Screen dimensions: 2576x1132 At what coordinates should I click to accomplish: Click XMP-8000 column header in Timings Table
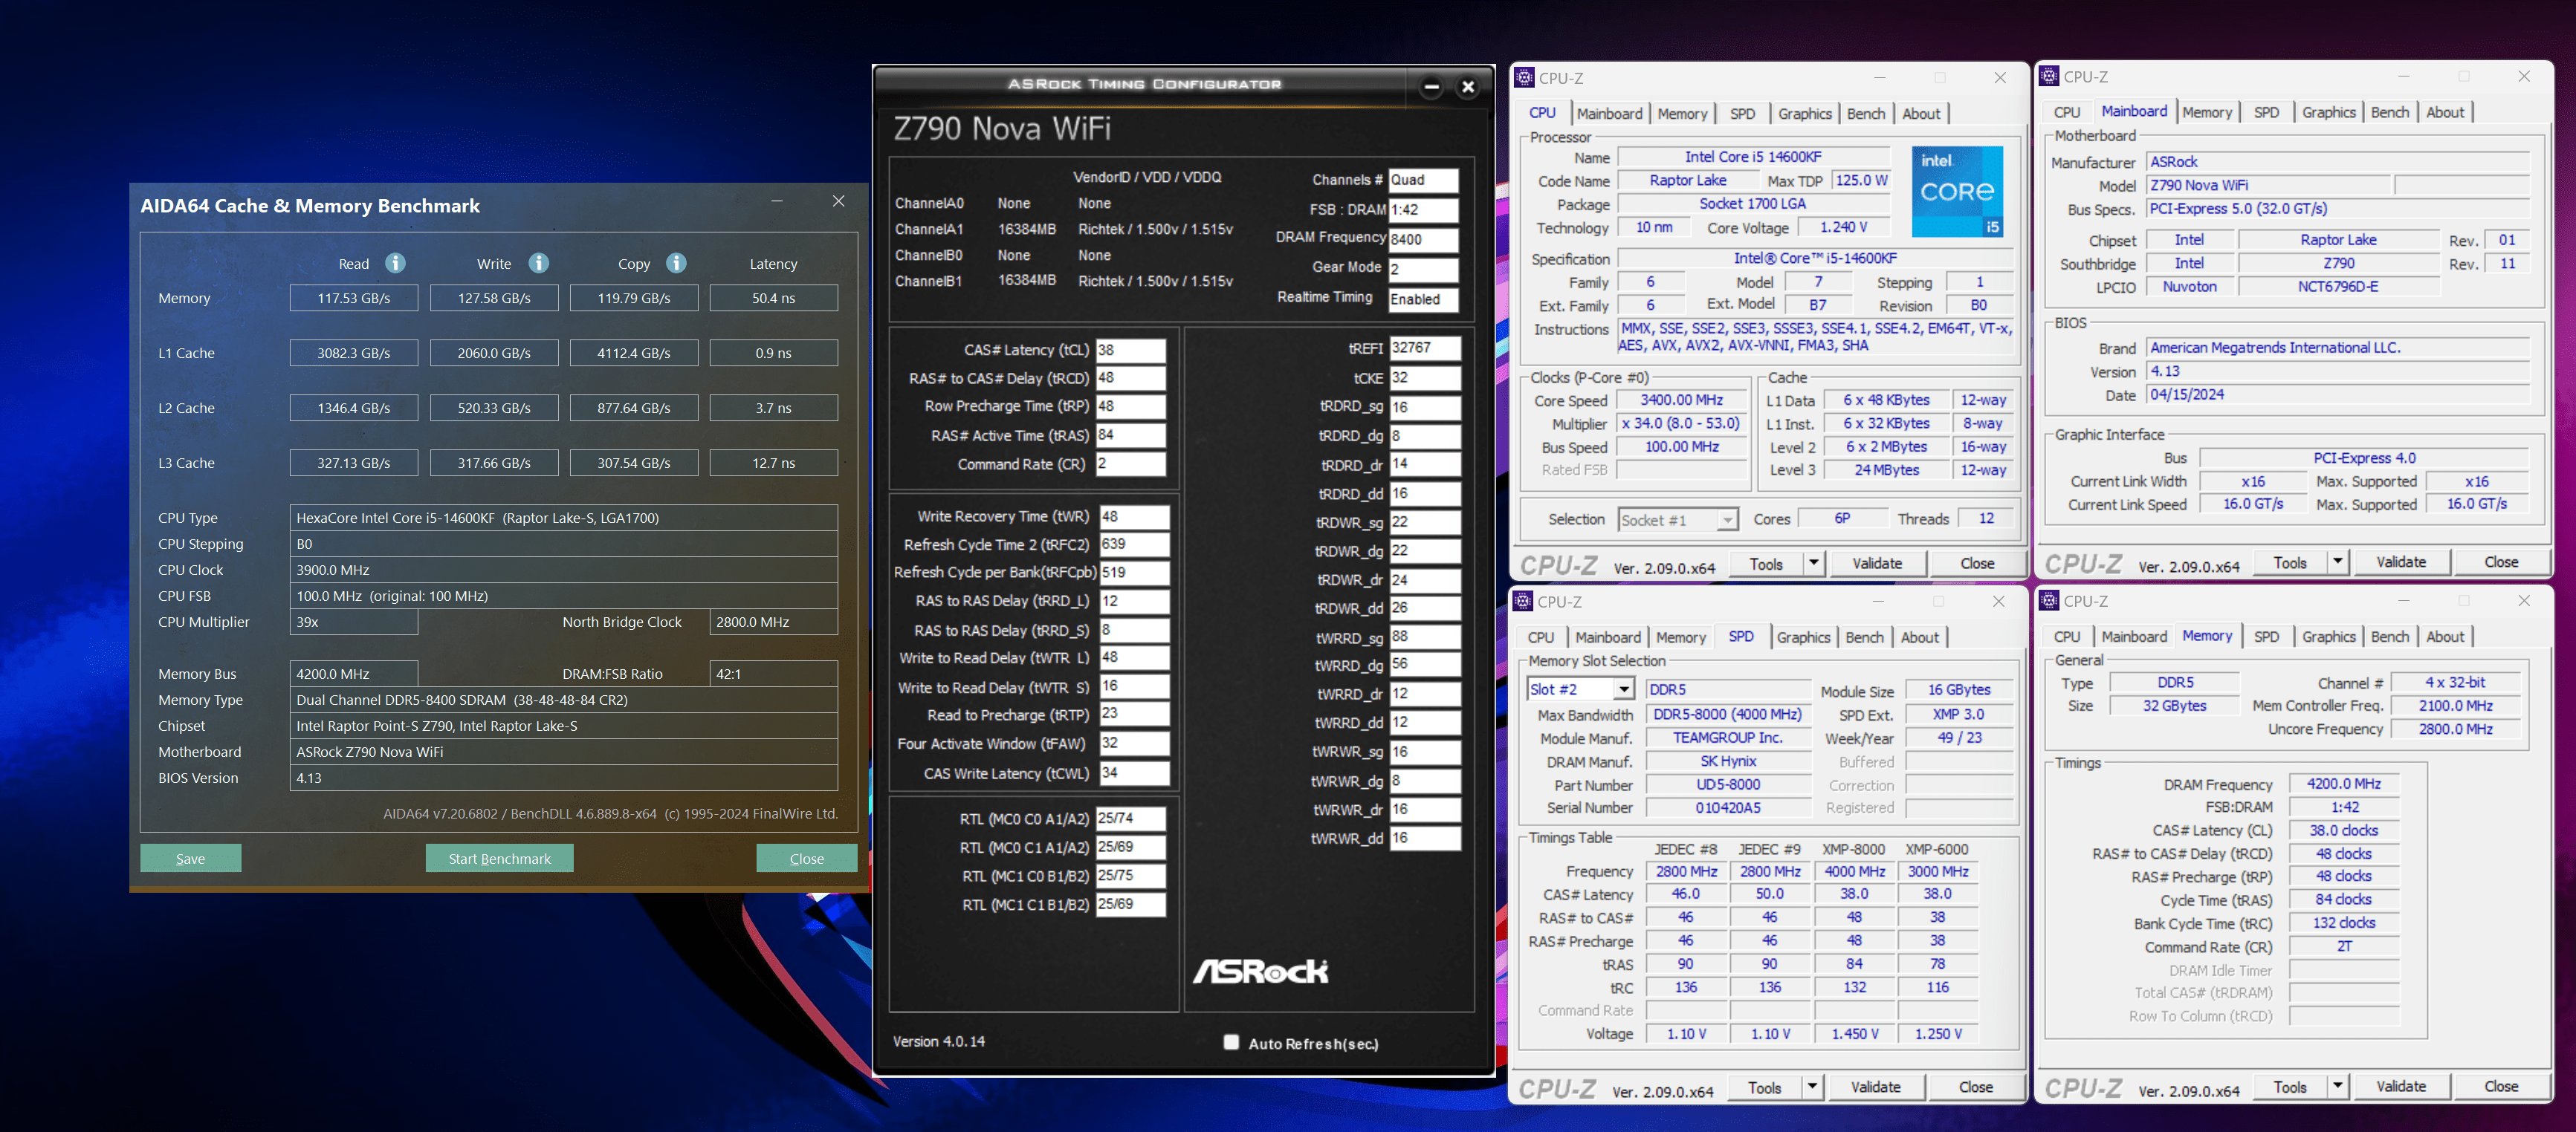pyautogui.click(x=1853, y=849)
